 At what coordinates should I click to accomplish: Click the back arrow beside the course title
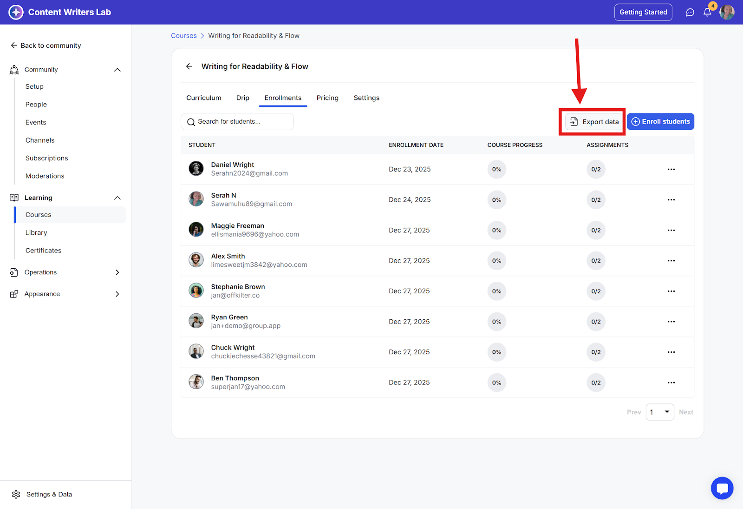tap(189, 66)
